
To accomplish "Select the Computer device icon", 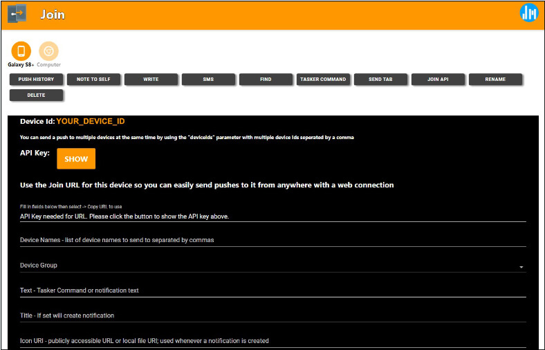I will [x=48, y=51].
